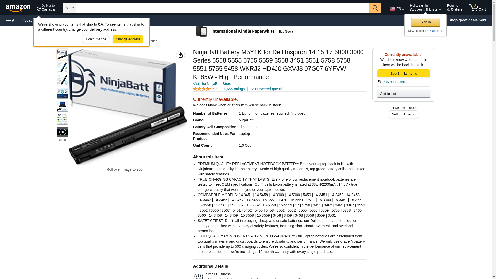Focus the Amazon search input field
This screenshot has width=496, height=279.
pyautogui.click(x=223, y=8)
